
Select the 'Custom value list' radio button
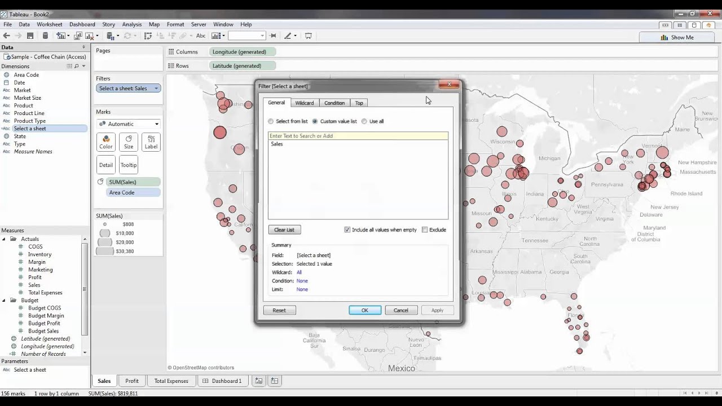click(315, 121)
